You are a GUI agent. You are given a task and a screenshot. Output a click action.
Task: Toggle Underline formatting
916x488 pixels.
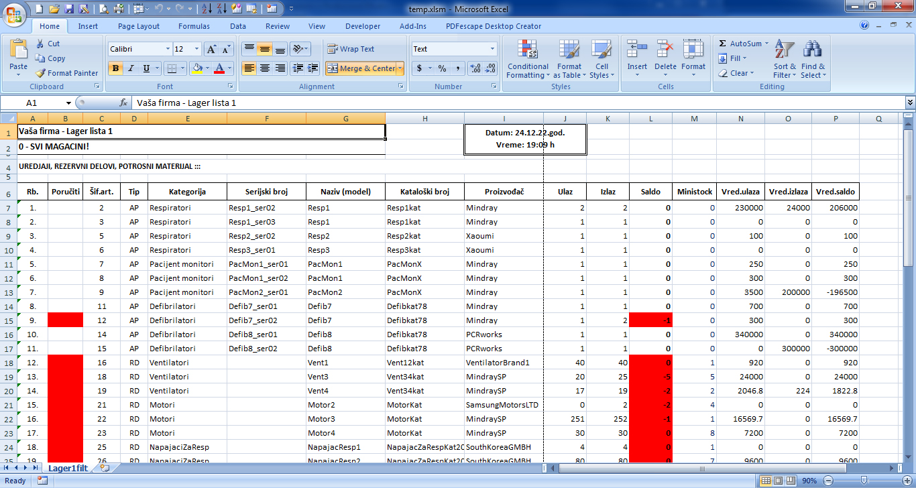tap(146, 68)
